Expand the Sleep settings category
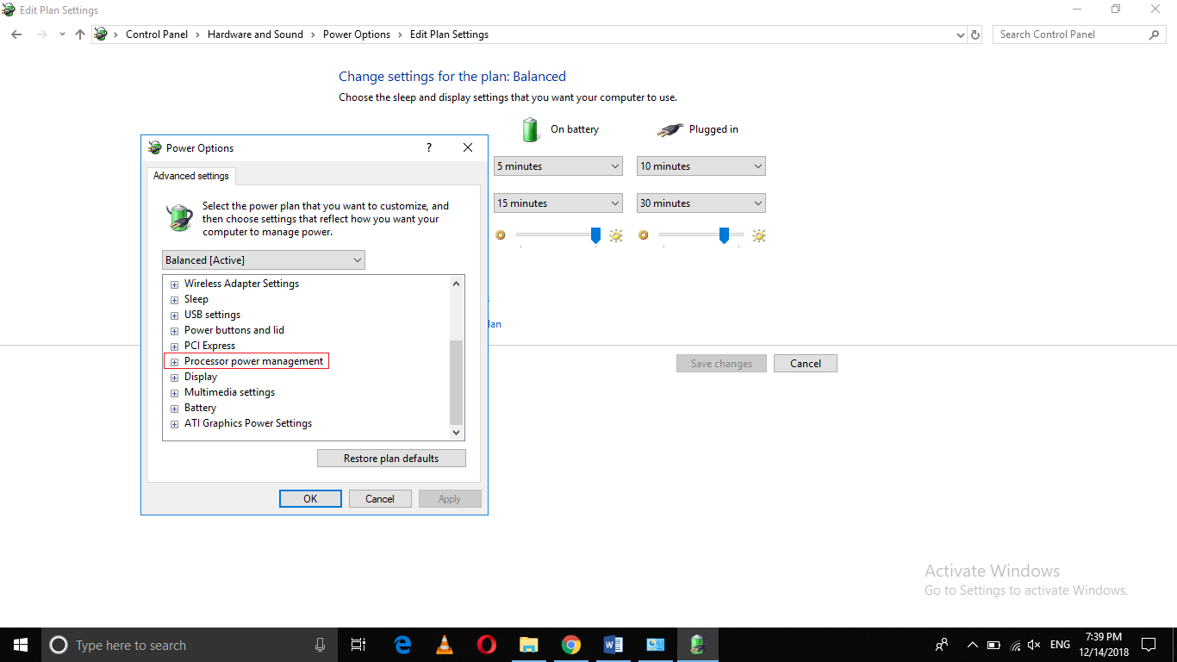The height and width of the screenshot is (662, 1177). point(174,299)
